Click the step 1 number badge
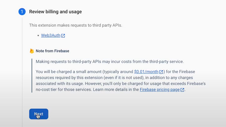 coord(22,12)
